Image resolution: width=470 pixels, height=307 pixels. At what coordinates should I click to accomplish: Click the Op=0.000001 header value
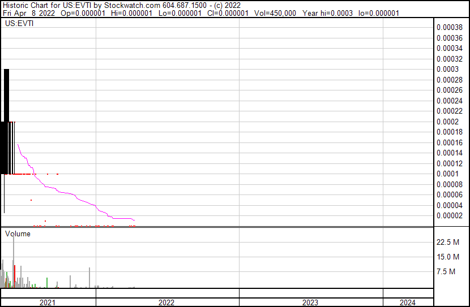point(83,13)
